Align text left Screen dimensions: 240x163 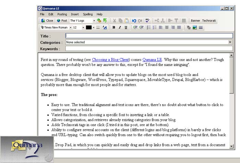tap(161, 27)
